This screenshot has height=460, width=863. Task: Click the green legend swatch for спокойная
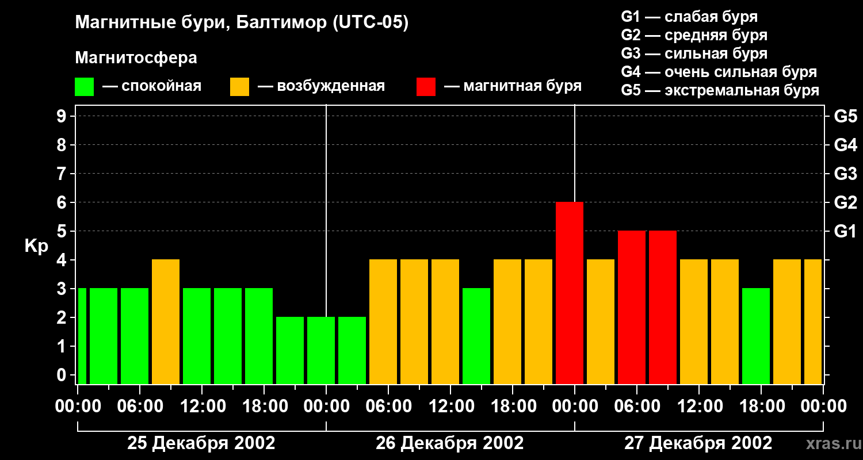(84, 87)
